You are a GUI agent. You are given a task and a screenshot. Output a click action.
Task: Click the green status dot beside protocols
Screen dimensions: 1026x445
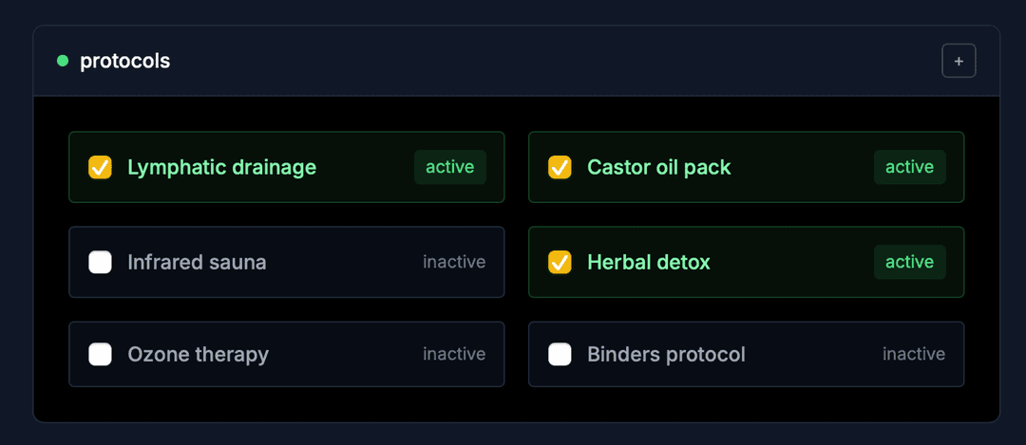point(63,61)
